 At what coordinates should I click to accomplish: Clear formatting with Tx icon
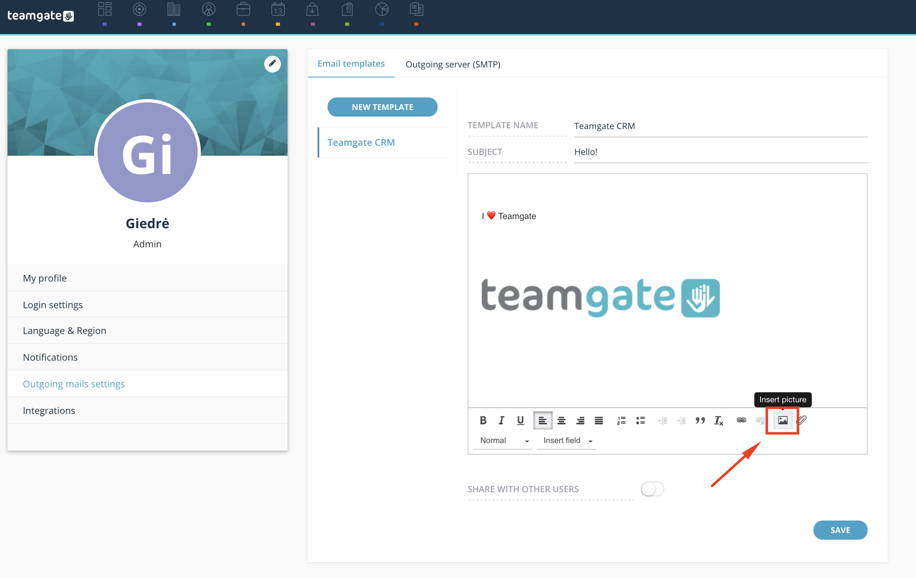pyautogui.click(x=719, y=421)
